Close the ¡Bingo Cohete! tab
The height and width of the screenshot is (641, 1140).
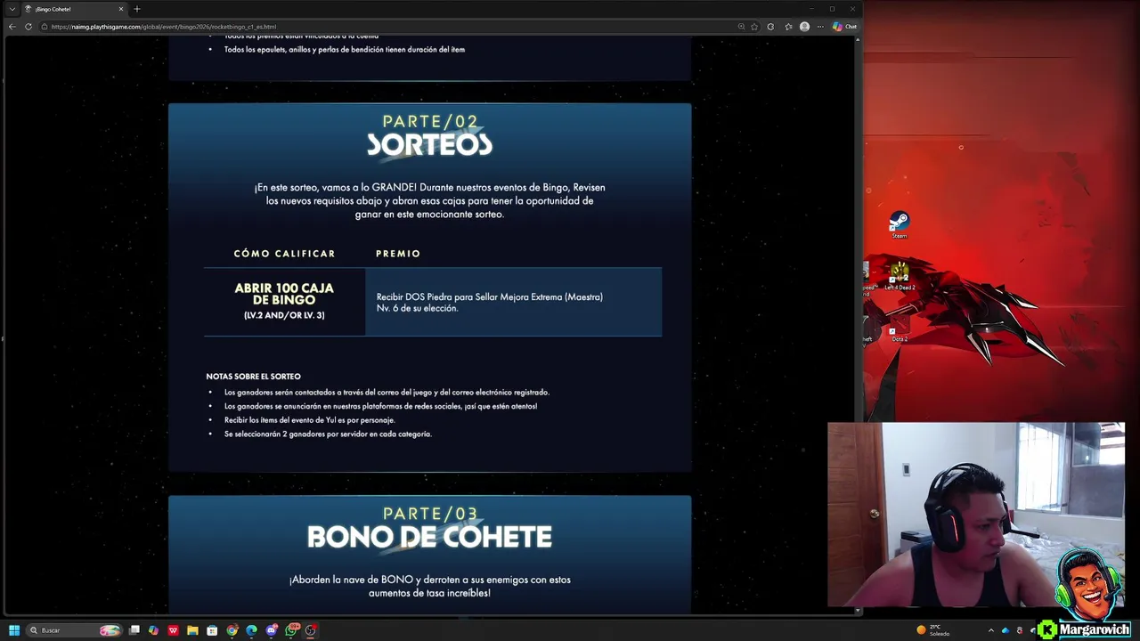(x=121, y=9)
